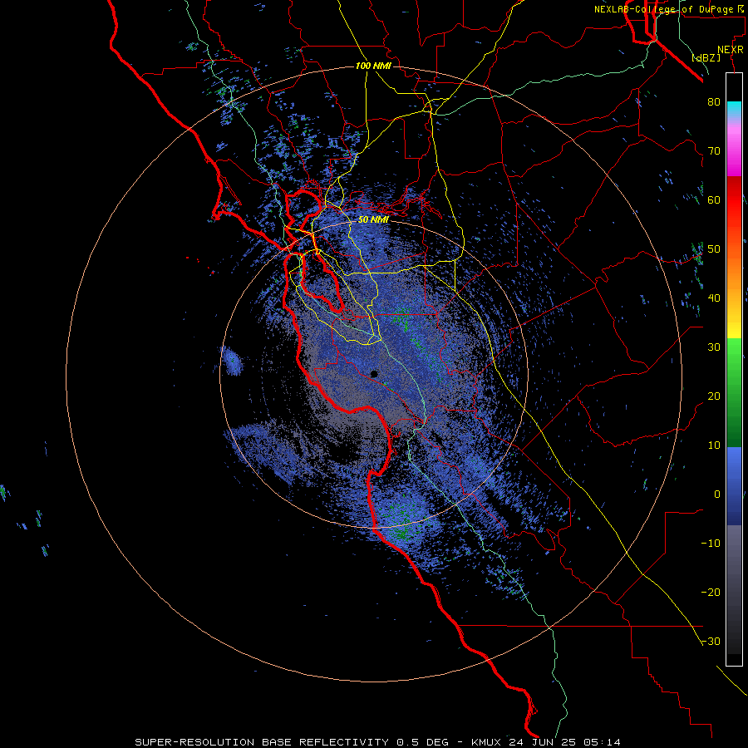Viewport: 748px width, 748px height.
Task: Click the orange segment of the color bar
Action: [x=734, y=274]
